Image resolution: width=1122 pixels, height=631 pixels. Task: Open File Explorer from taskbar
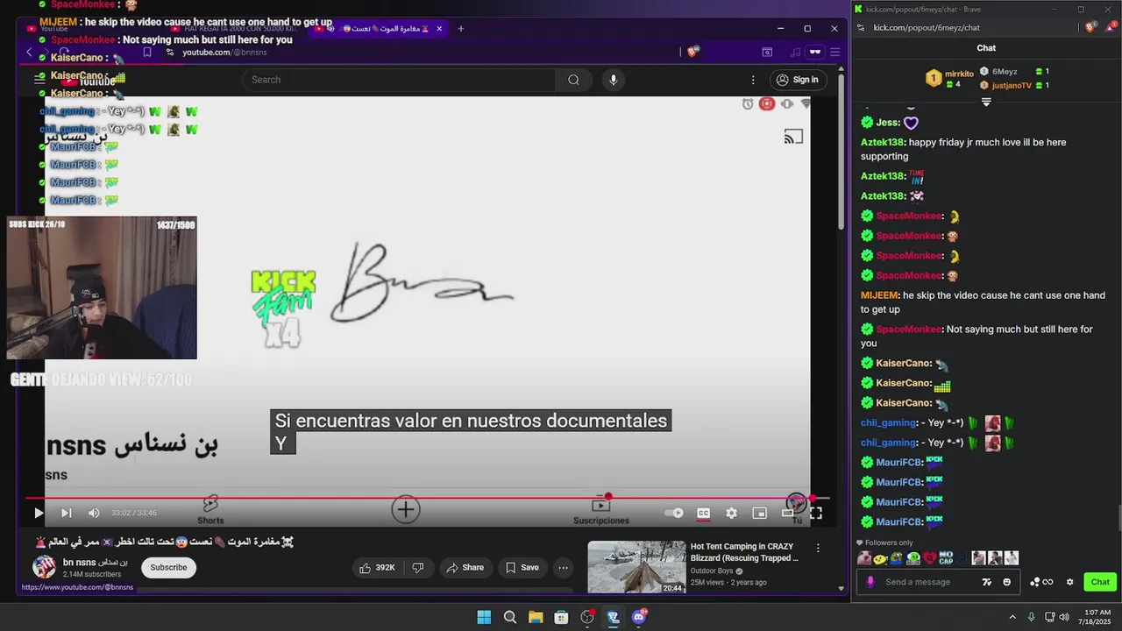coord(536,617)
